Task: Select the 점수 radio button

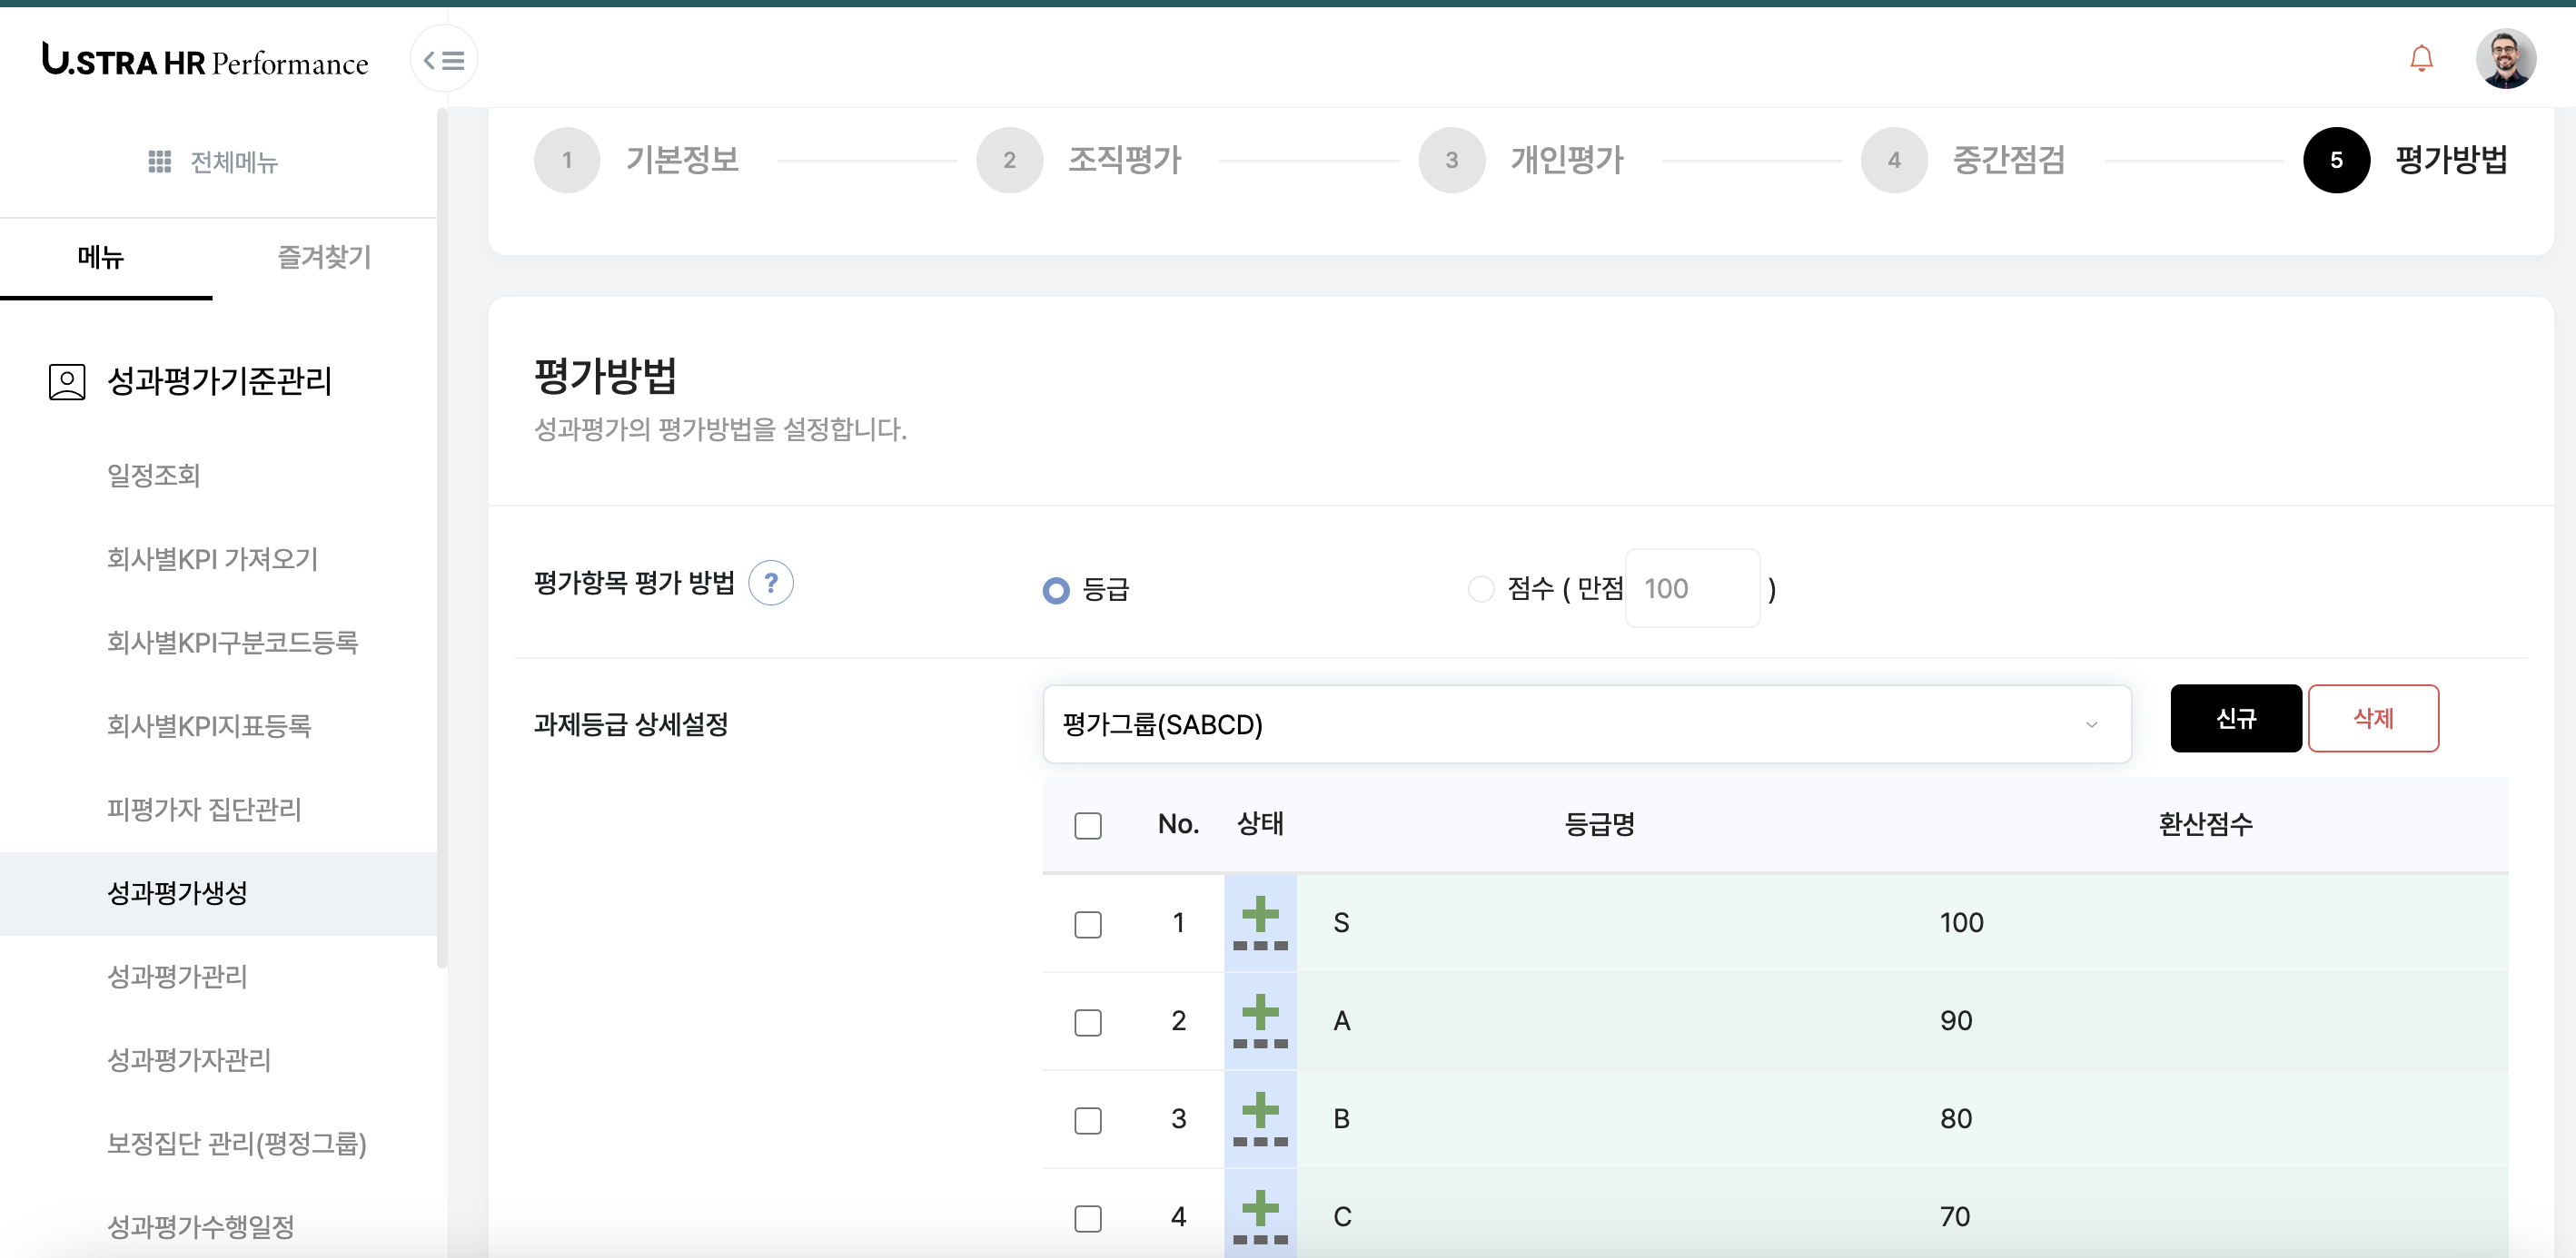Action: point(1480,590)
